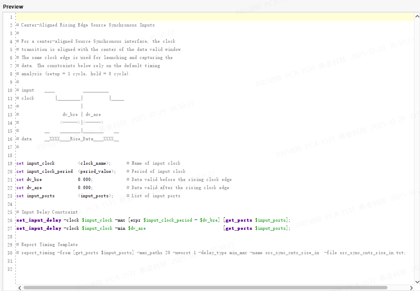The height and width of the screenshot is (291, 420).
Task: Click the '# For a center-aligned Source Synchronous' line
Action: 96,41
